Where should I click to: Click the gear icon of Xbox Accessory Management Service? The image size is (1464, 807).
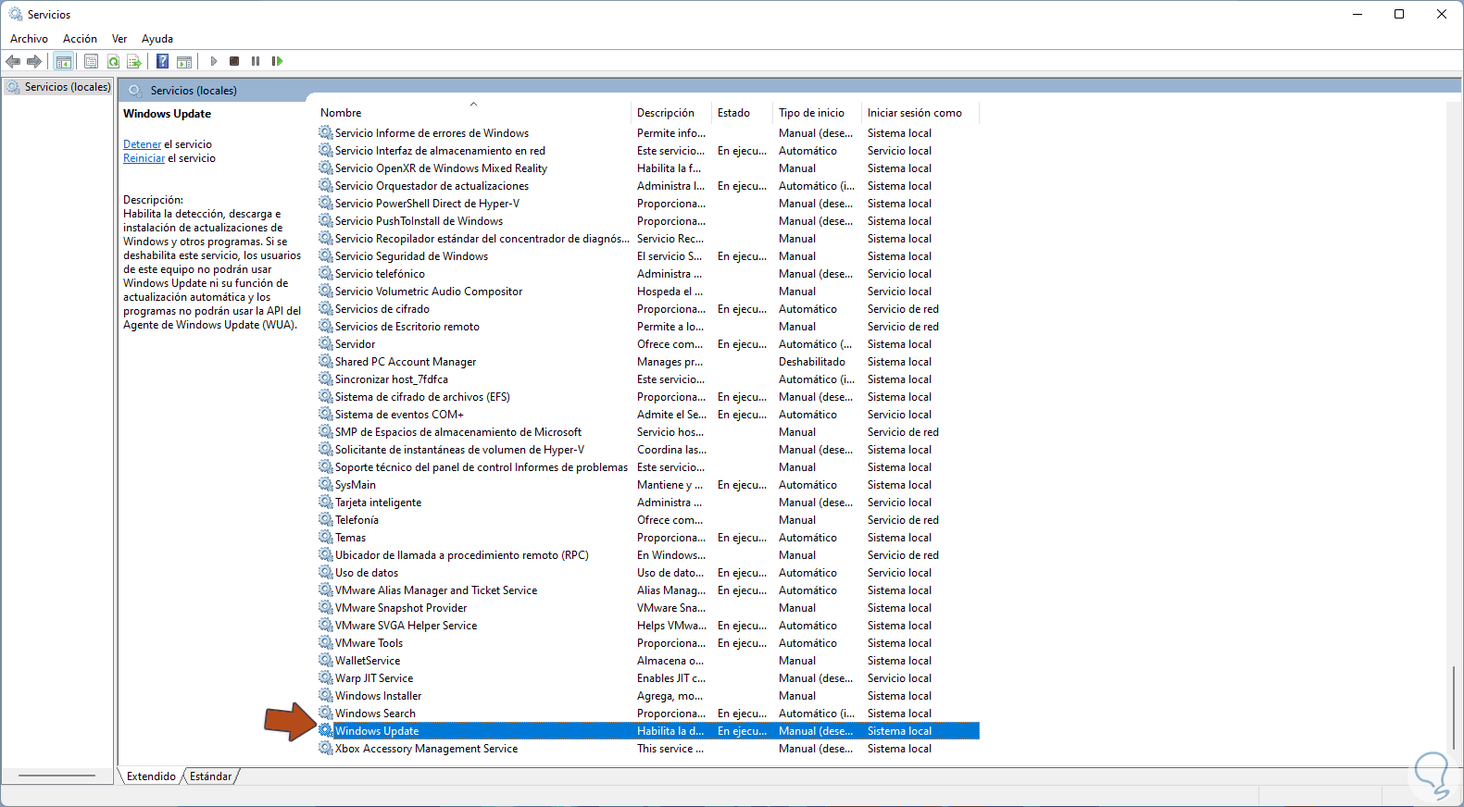pyautogui.click(x=326, y=749)
